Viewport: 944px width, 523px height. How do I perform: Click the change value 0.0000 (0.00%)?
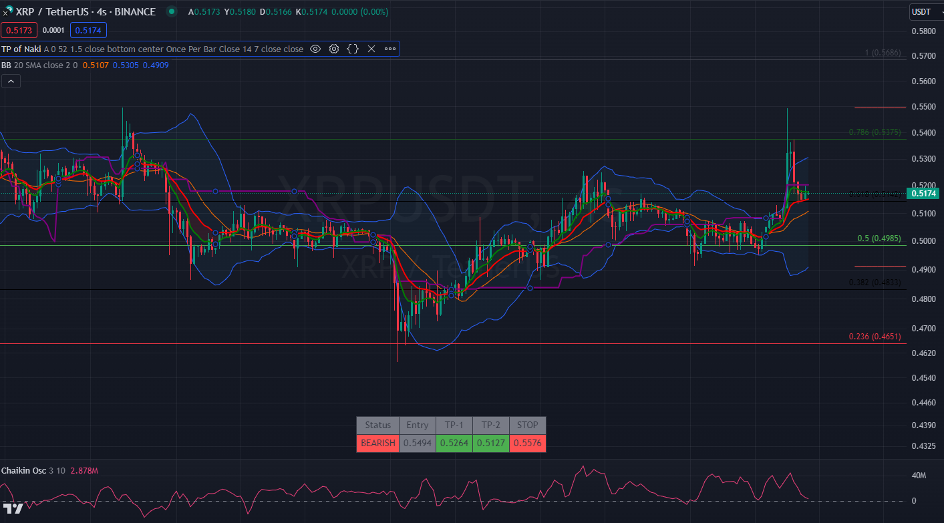360,12
